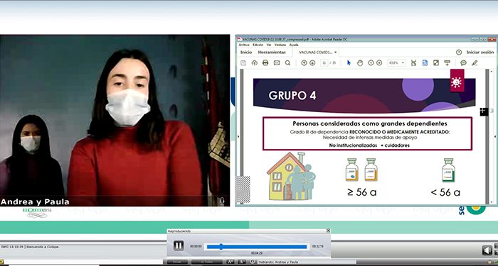Click the send by email icon
The image size is (498, 266).
277,62
